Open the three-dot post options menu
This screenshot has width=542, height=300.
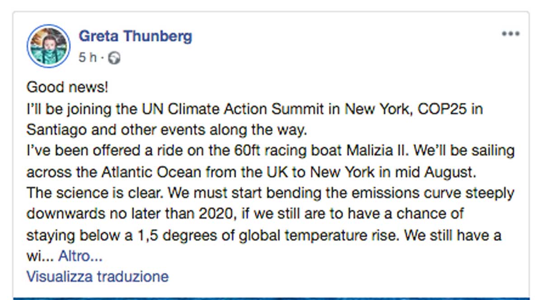tap(511, 34)
